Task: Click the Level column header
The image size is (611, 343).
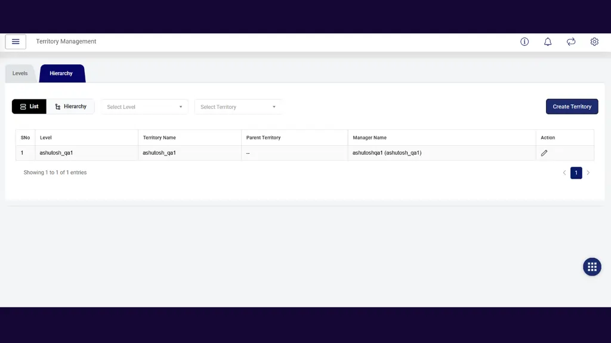Action: [x=46, y=138]
